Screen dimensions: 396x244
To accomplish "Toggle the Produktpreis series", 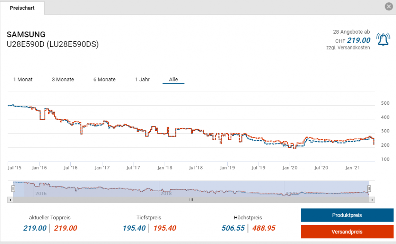I will pyautogui.click(x=347, y=215).
